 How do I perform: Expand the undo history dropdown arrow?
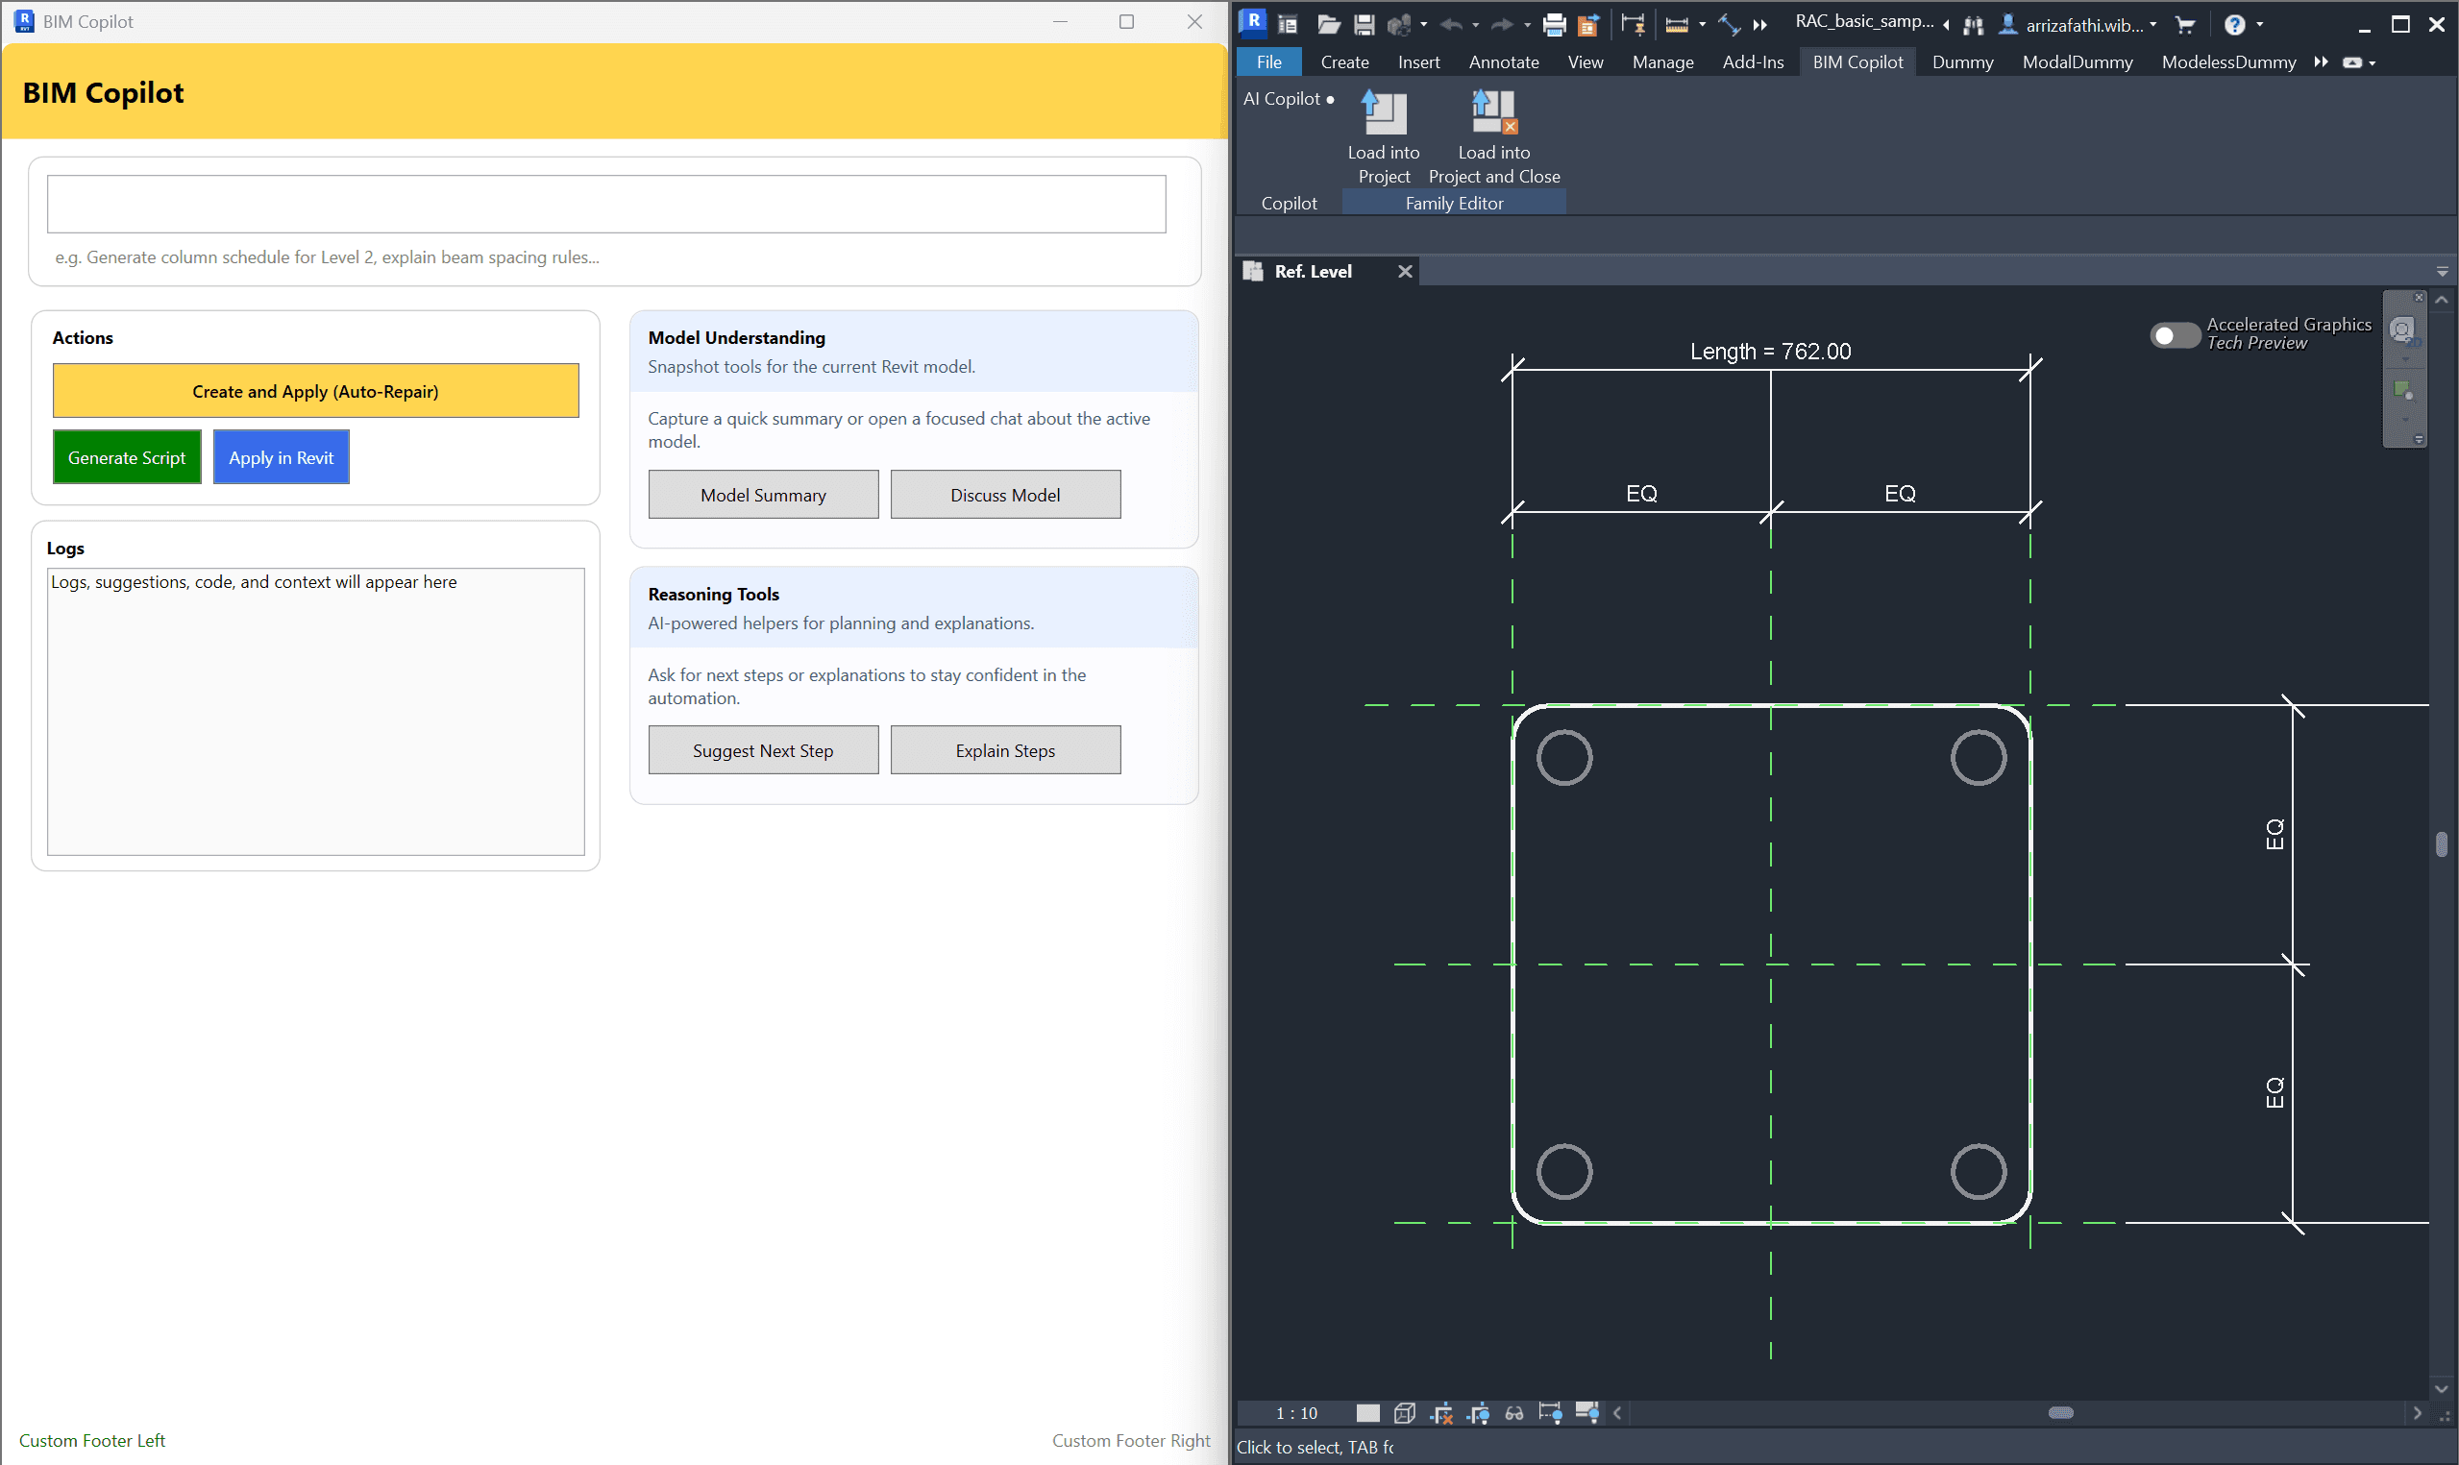coord(1475,25)
